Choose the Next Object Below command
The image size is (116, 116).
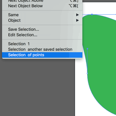[x=42, y=6]
